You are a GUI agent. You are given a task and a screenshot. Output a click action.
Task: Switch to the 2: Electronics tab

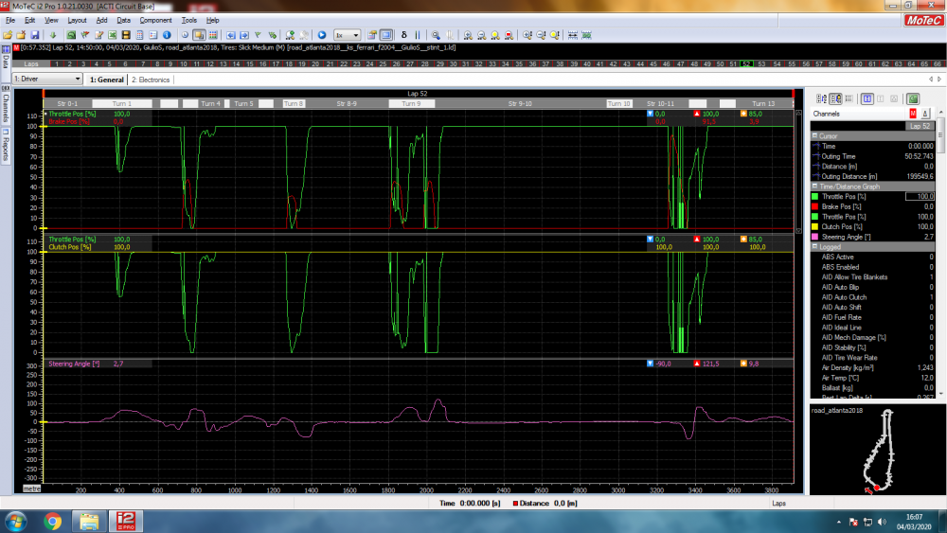click(151, 80)
